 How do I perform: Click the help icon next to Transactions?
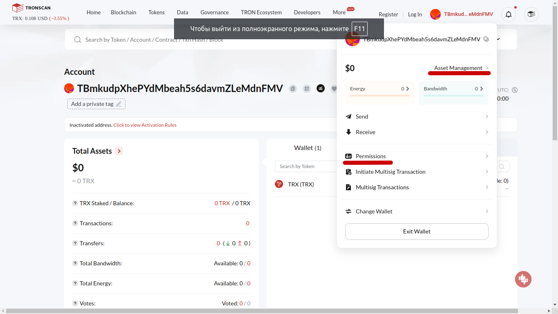(75, 223)
